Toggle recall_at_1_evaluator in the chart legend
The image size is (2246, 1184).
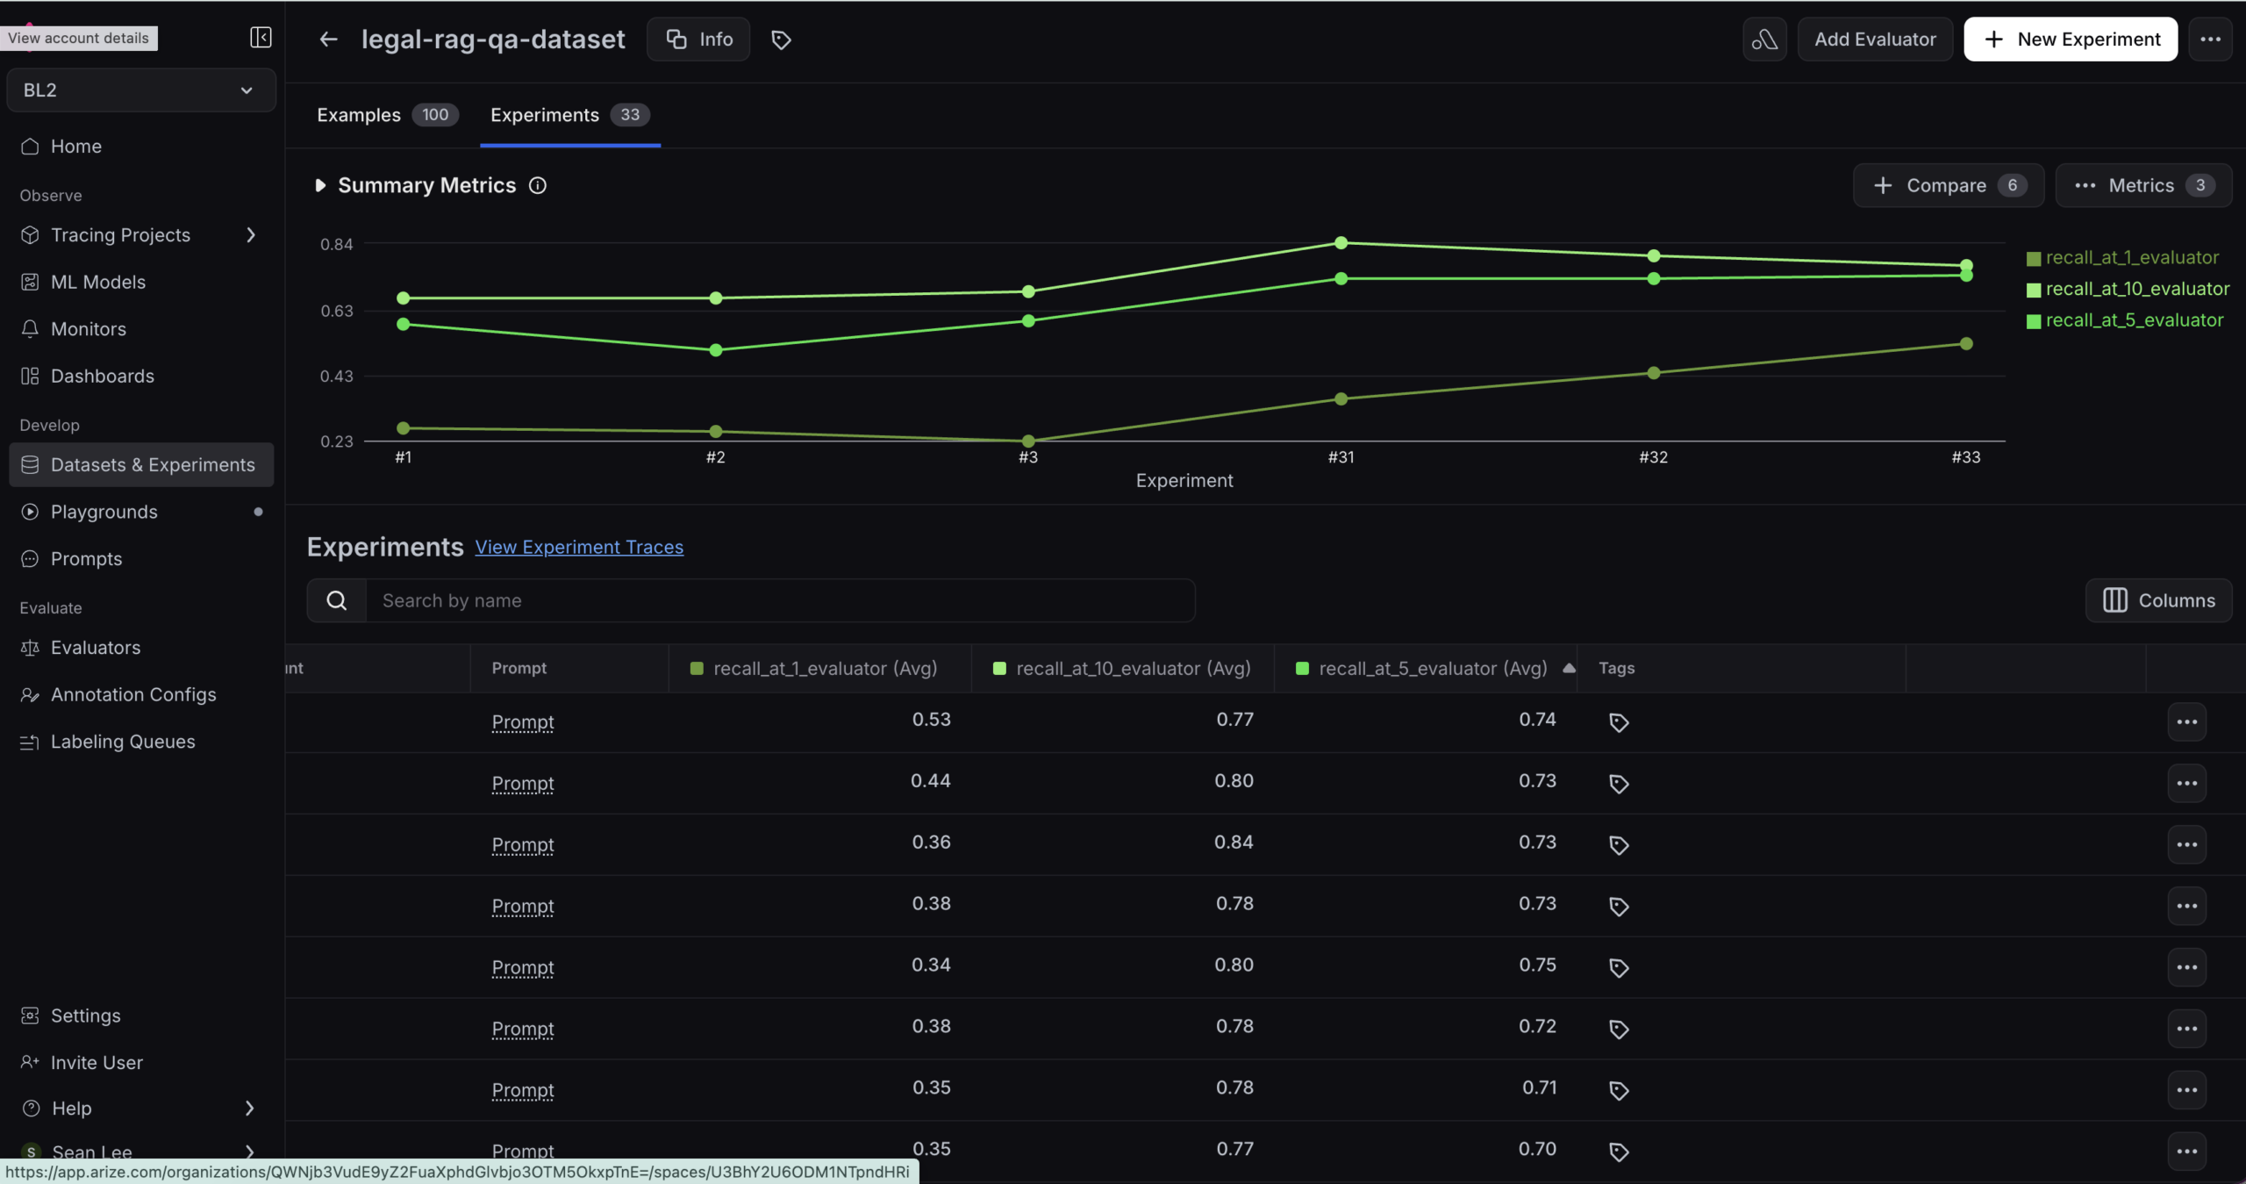pos(2130,256)
